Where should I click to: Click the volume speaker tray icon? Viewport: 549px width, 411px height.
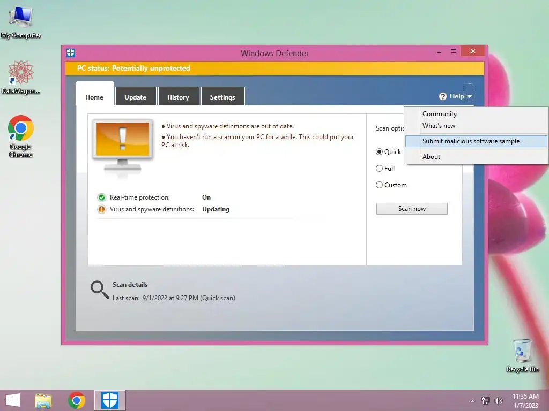(x=498, y=401)
